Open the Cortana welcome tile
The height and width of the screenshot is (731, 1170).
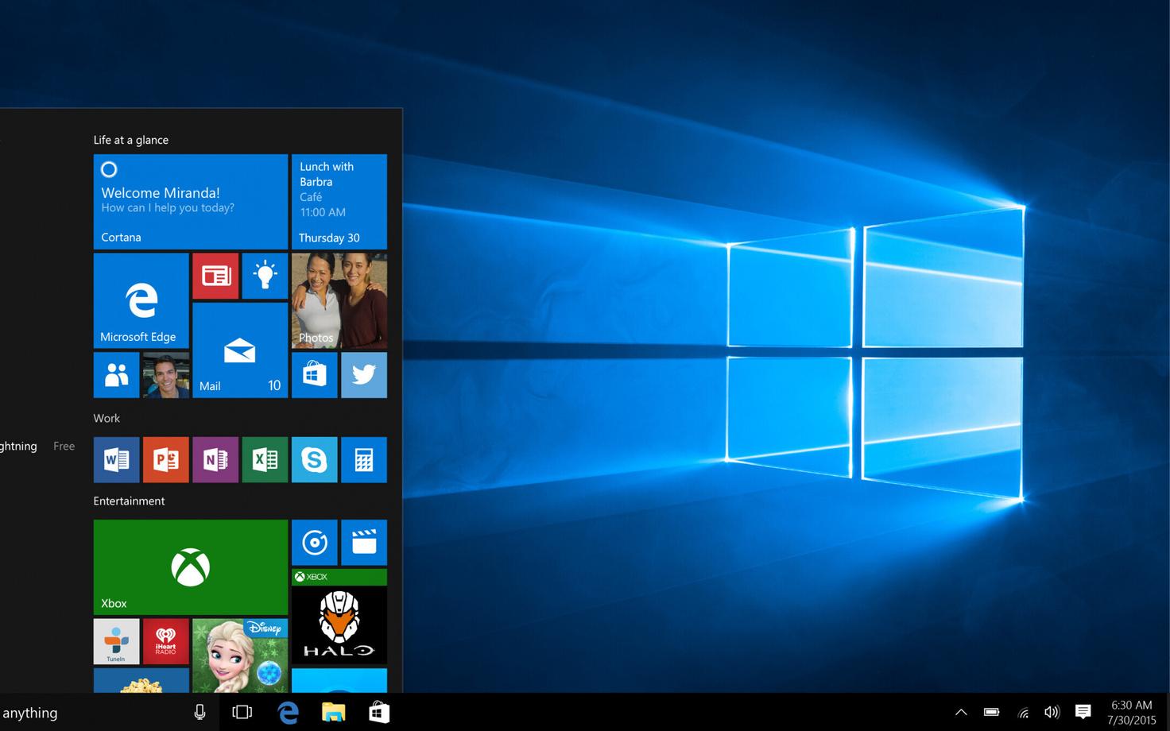191,202
